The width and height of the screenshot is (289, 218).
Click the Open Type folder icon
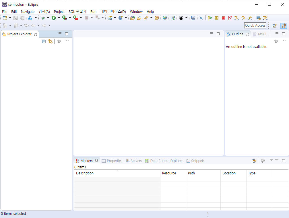pyautogui.click(x=133, y=18)
